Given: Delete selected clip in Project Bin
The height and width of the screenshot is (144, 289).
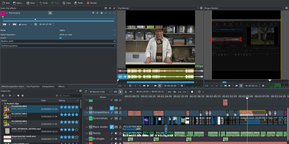Looking at the screenshot, I should (14, 96).
